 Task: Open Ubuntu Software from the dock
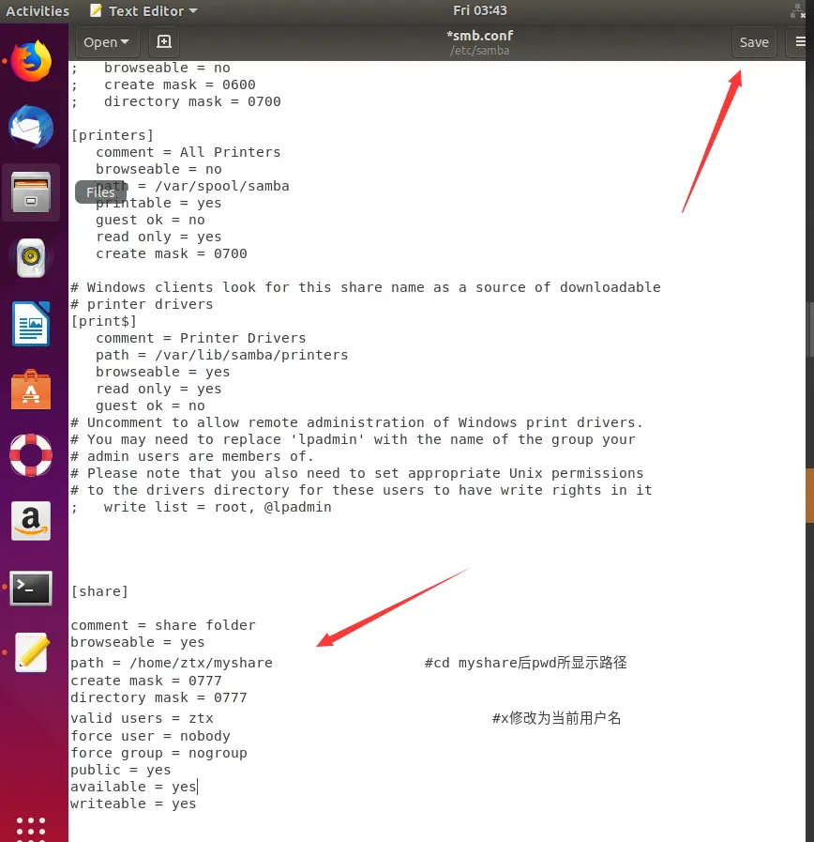tap(31, 390)
